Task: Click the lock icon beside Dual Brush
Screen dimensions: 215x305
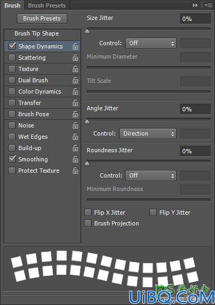Action: tap(75, 80)
